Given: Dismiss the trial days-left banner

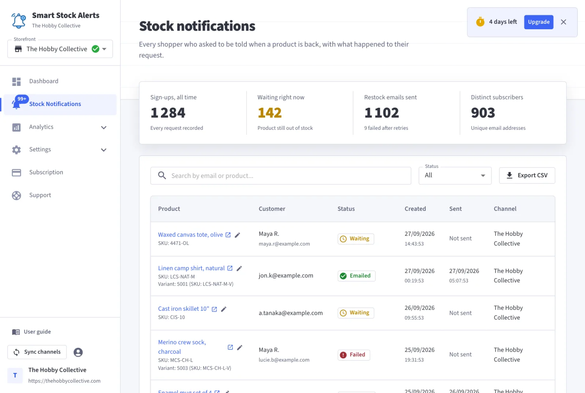Looking at the screenshot, I should point(563,22).
